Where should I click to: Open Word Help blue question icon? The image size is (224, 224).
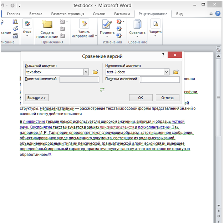218,14
